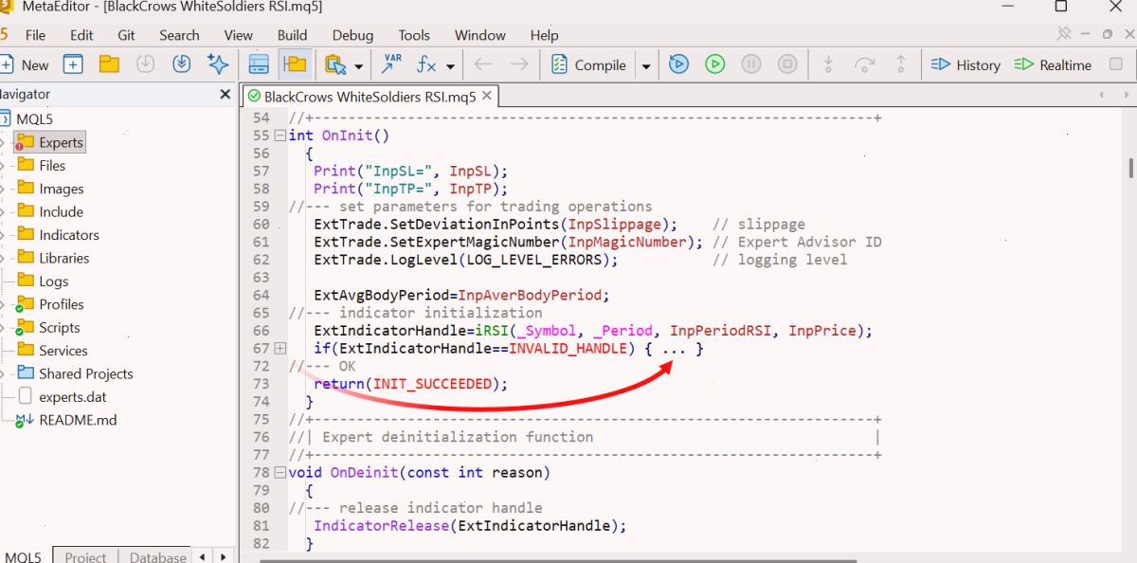The width and height of the screenshot is (1137, 563).
Task: Toggle the Navigator panel icon
Action: click(296, 65)
